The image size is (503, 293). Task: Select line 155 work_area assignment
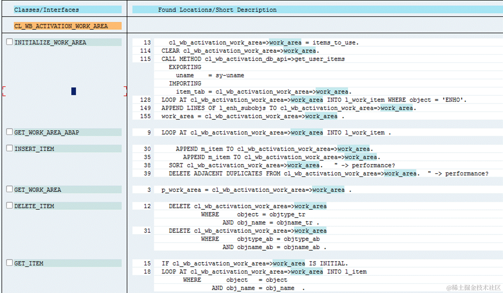[x=253, y=116]
